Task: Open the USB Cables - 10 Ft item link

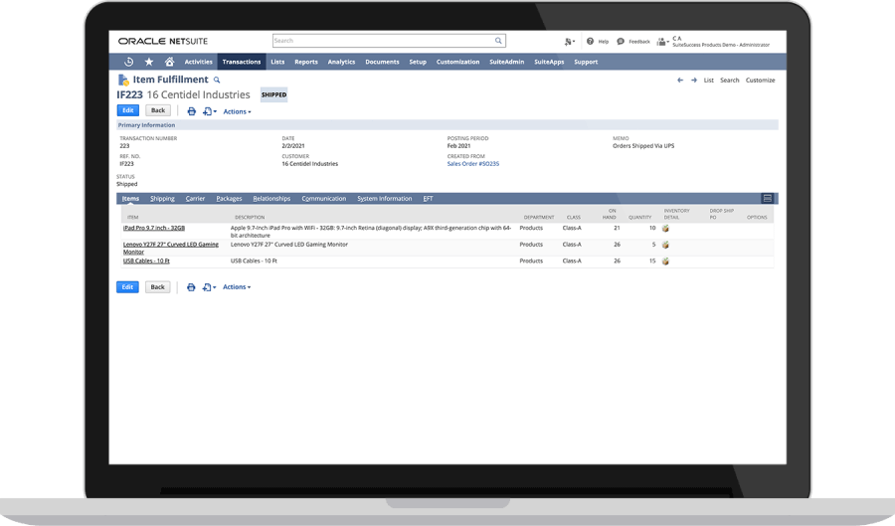Action: pyautogui.click(x=146, y=261)
